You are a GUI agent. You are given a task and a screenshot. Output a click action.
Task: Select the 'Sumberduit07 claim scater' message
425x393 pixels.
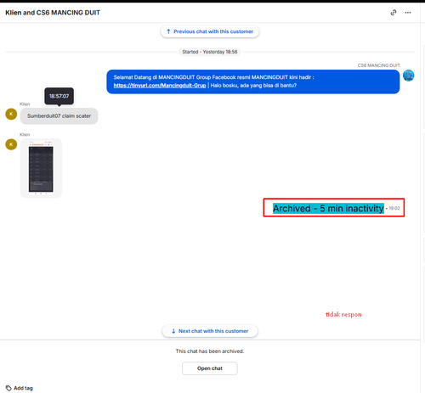tap(59, 116)
